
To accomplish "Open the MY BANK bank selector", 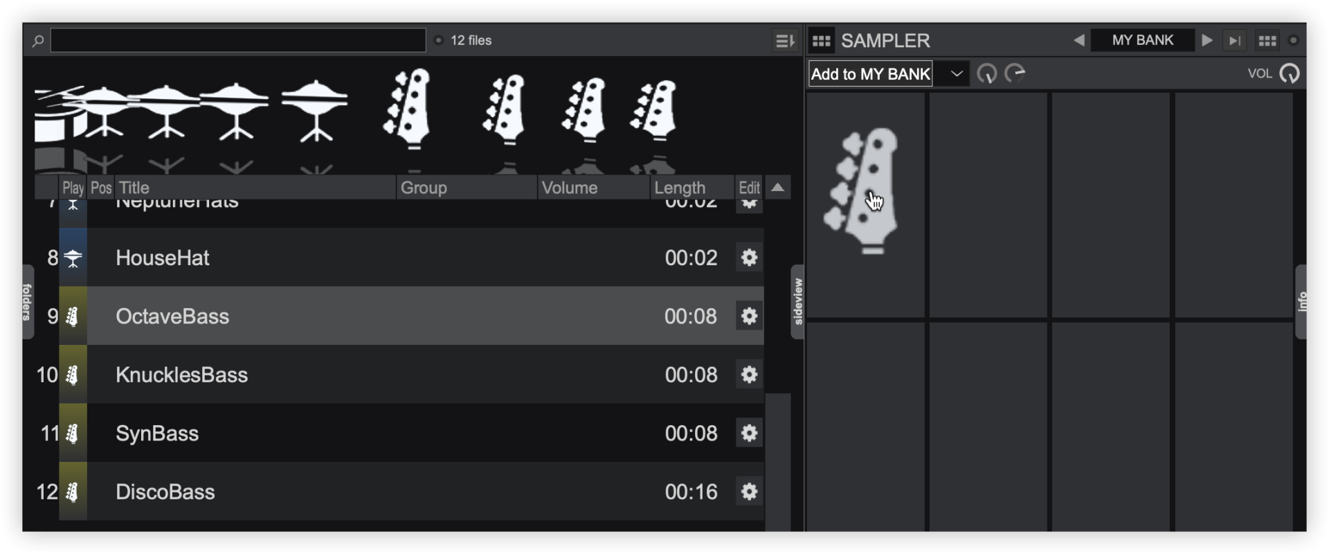I will (1143, 41).
